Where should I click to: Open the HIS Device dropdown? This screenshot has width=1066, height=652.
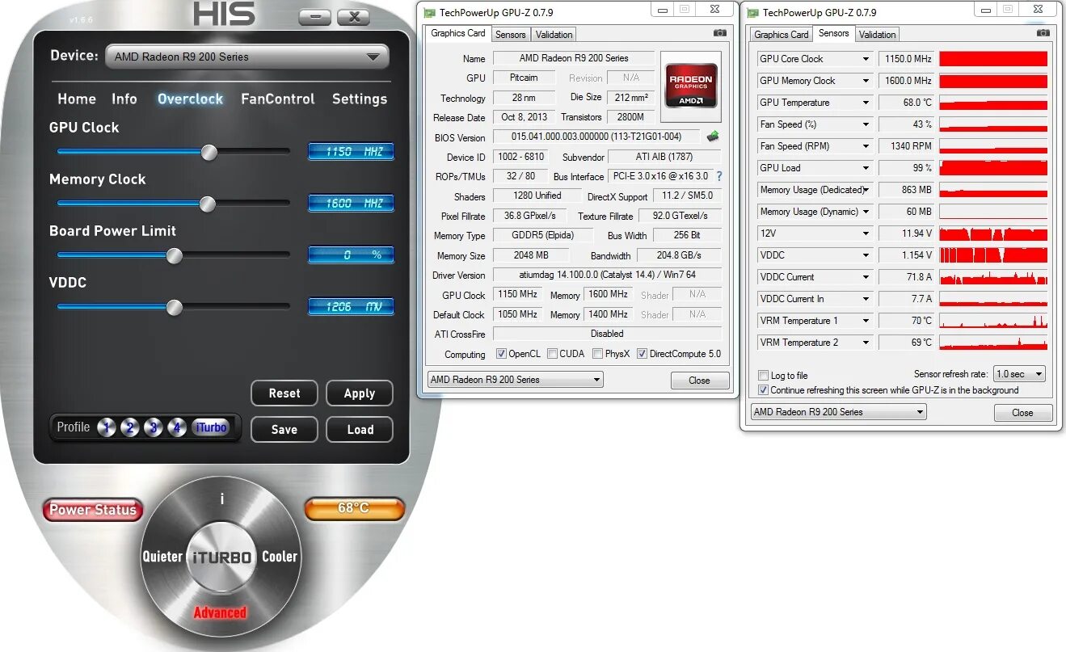point(247,57)
